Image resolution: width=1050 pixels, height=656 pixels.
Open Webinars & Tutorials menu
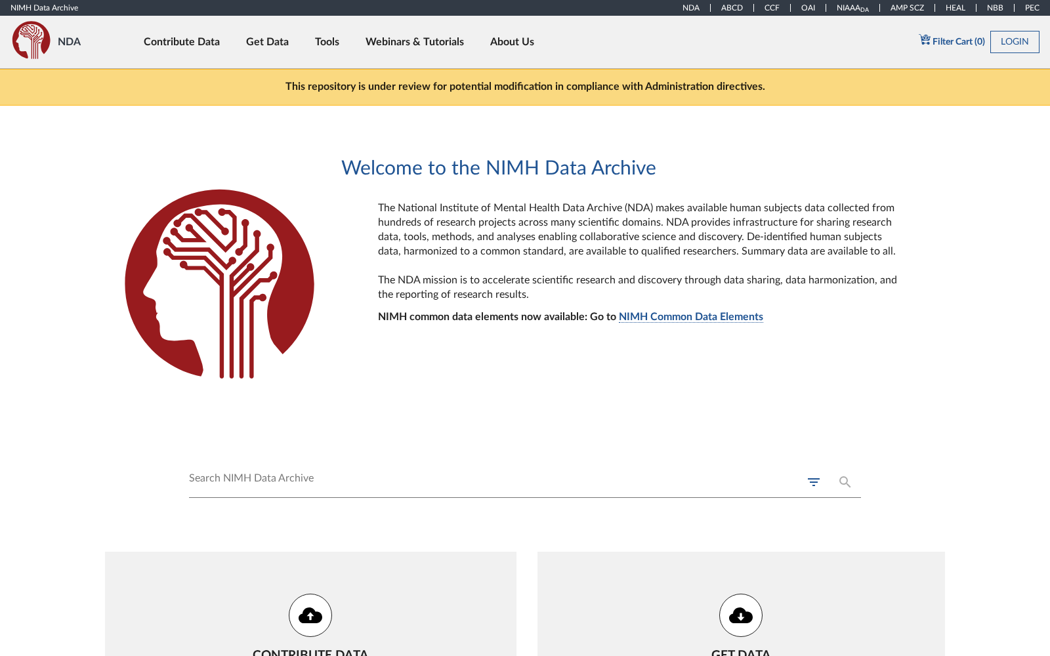(415, 41)
